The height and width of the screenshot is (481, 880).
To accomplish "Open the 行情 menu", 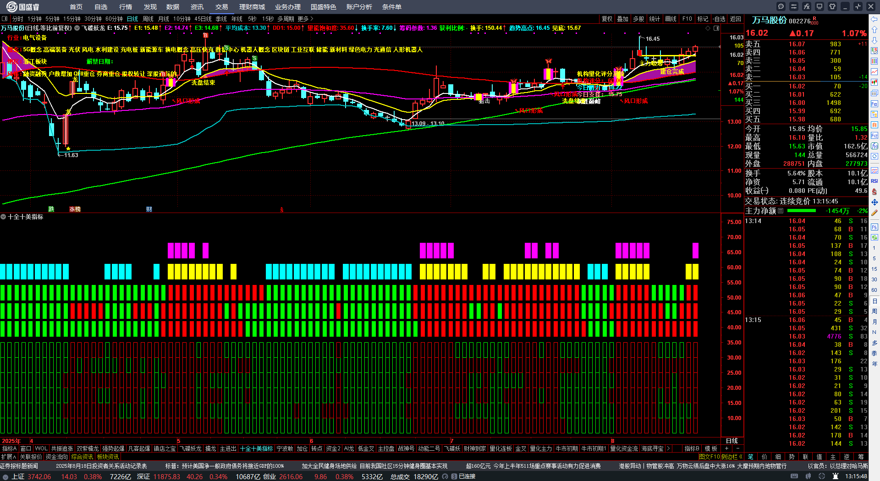I will click(126, 7).
